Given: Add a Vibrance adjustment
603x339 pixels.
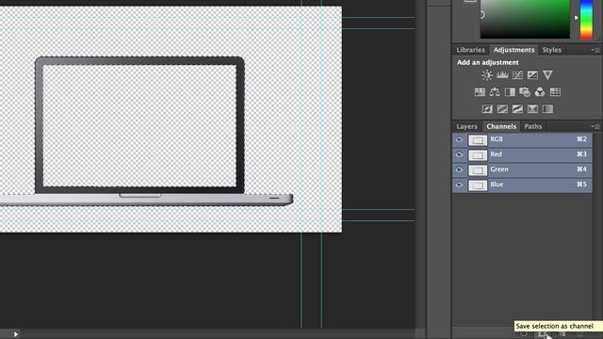Looking at the screenshot, I should pos(547,75).
